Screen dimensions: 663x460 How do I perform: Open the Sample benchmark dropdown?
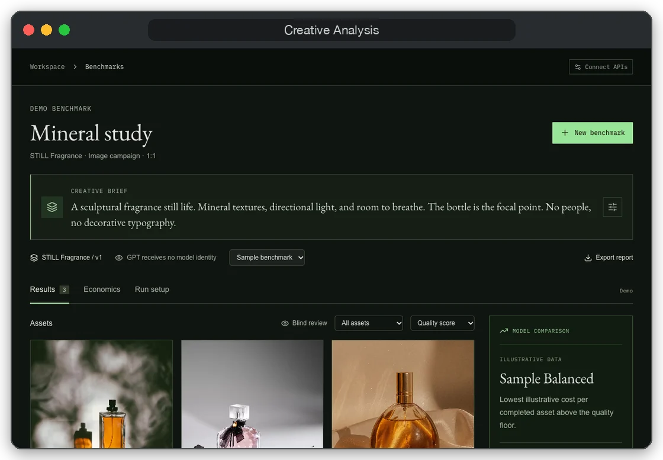[267, 258]
